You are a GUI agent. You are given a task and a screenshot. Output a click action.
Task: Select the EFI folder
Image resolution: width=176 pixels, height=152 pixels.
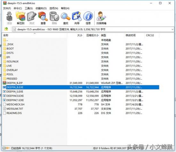click(81, 57)
